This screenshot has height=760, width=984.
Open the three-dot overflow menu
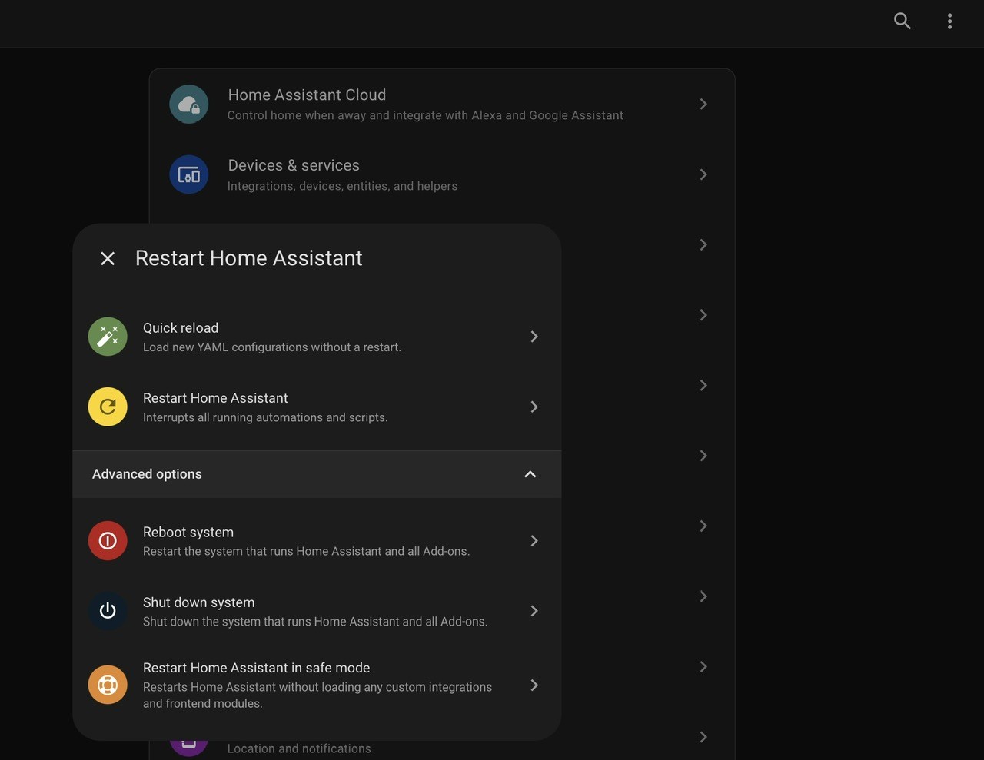pyautogui.click(x=950, y=22)
